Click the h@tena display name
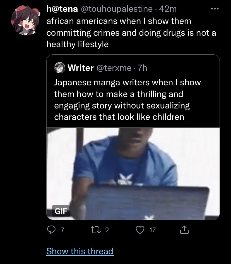The width and height of the screenshot is (231, 264). 62,9
